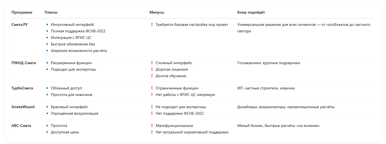Image resolution: width=386 pixels, height=144 pixels.
Task: Click the text 'Интеграция с ФГИС ЦС'
Action: click(71, 37)
